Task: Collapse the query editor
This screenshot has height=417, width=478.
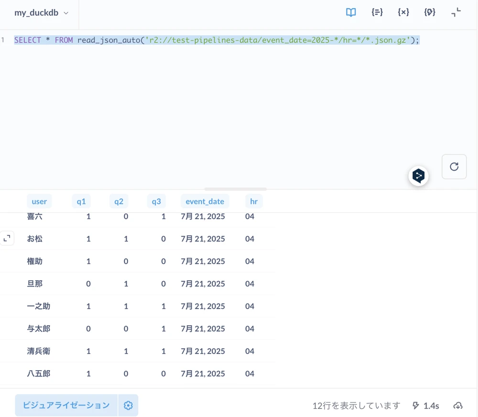Action: coord(456,13)
